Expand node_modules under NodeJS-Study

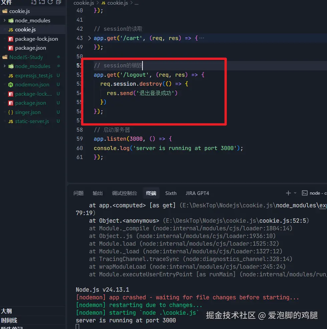coord(4,66)
